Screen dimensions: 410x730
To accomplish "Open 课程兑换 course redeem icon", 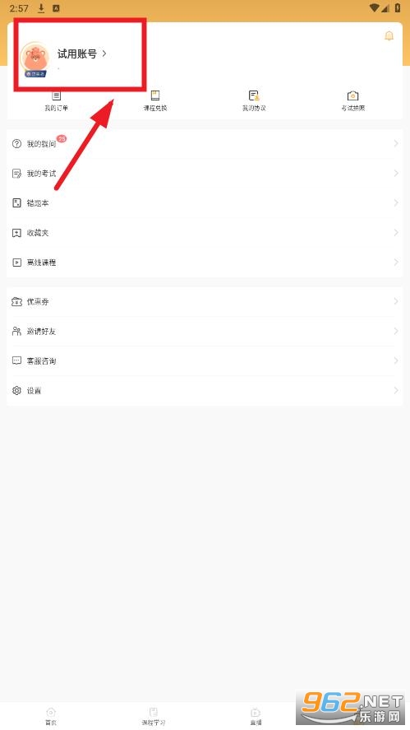I will point(155,96).
